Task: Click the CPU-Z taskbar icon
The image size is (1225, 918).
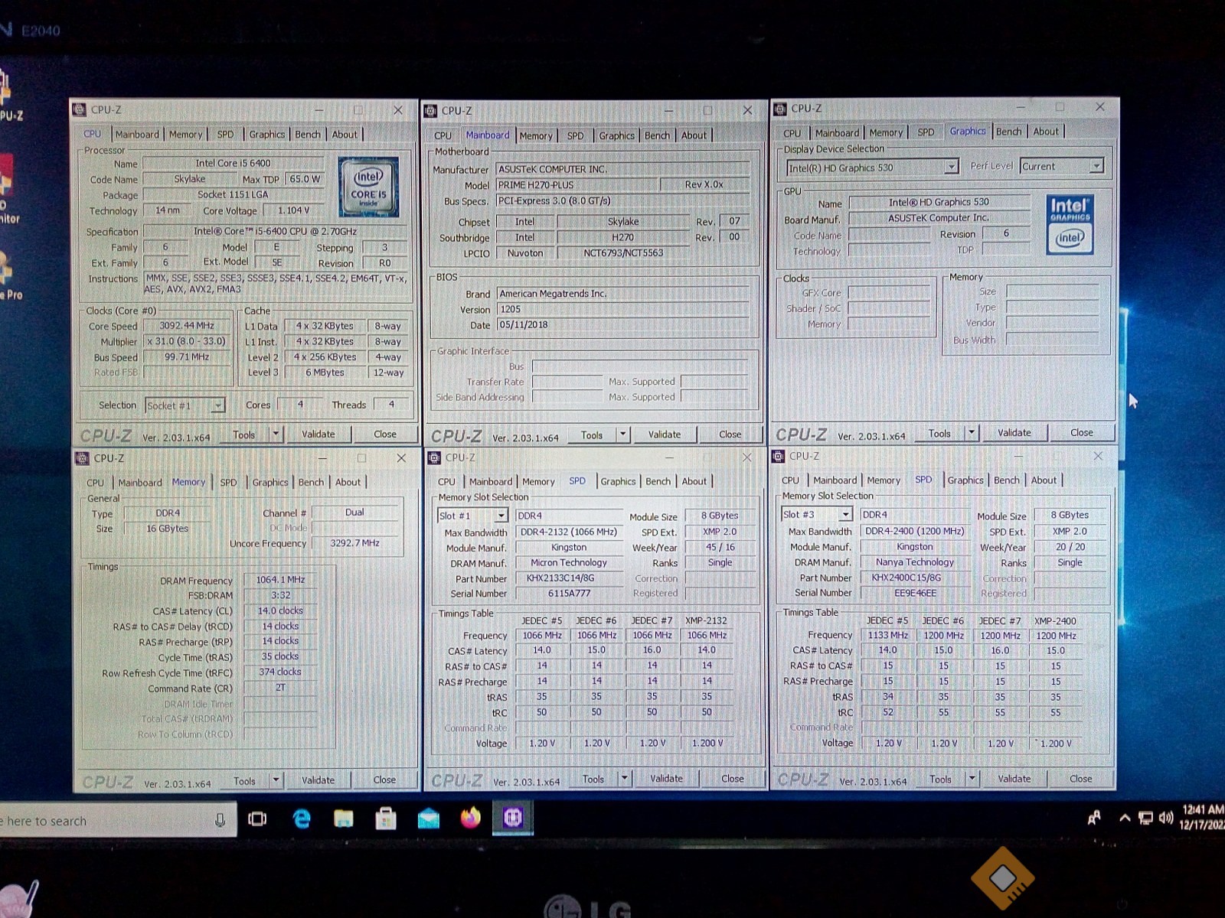Action: pos(513,818)
